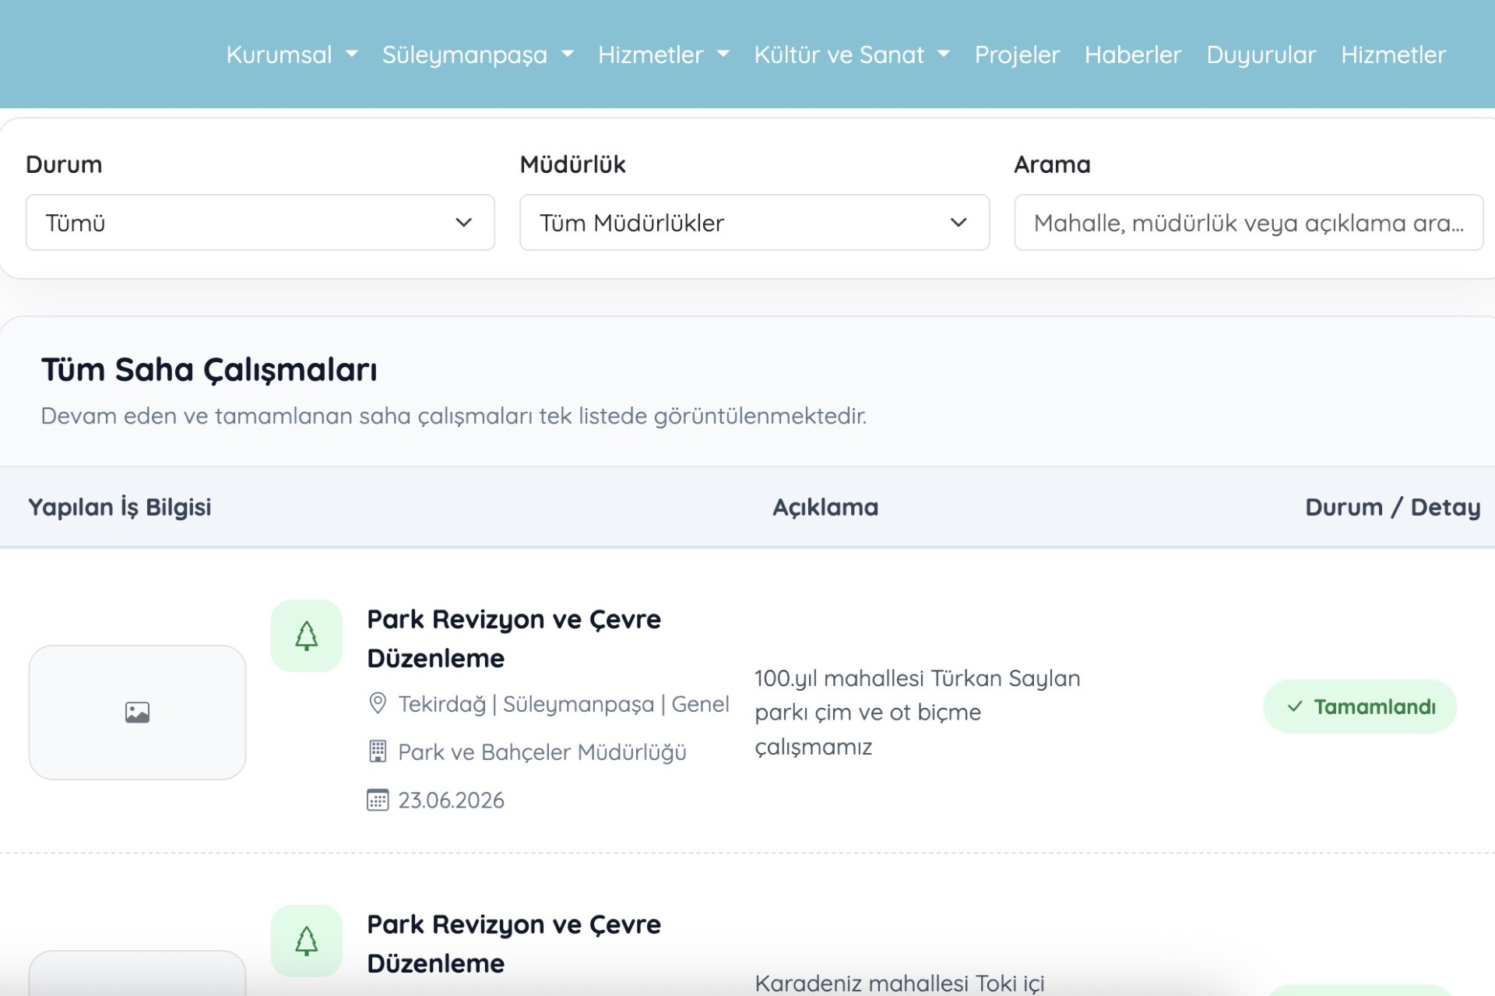Image resolution: width=1495 pixels, height=996 pixels.
Task: Click the second Park Revizyon ve Çevre Düzenleme title
Action: (x=514, y=944)
